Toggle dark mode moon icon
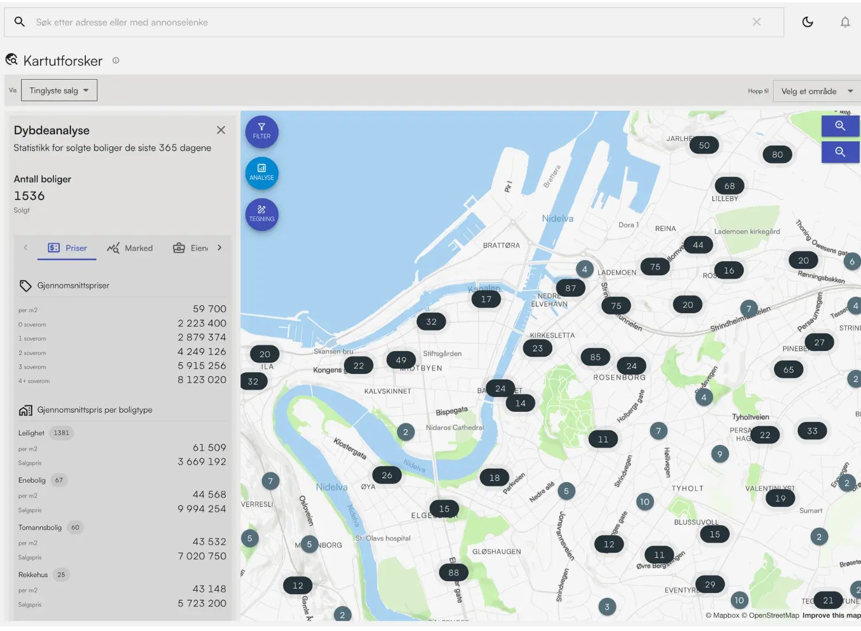Viewport: 861px width, 631px height. coord(808,22)
